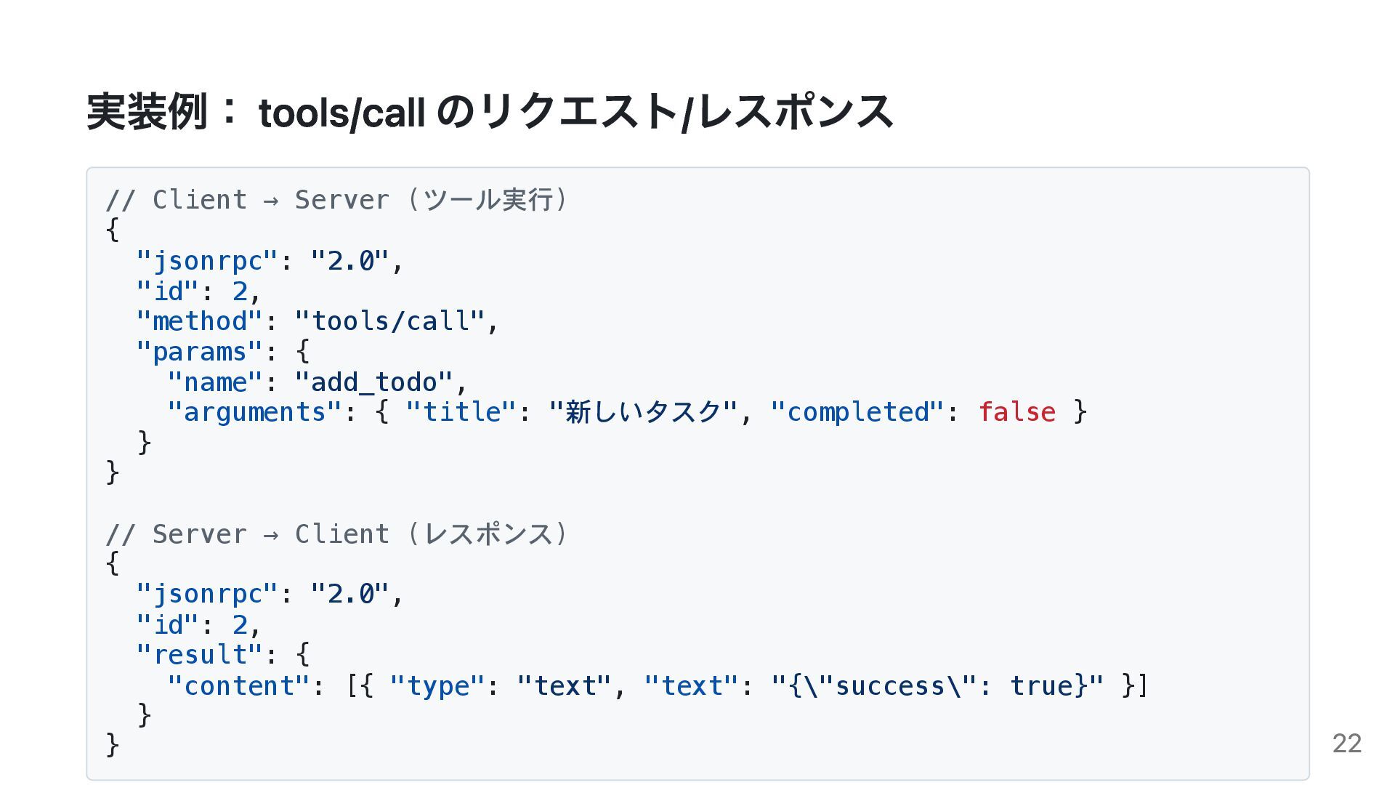
Task: Click the "tools/call" string value
Action: (x=389, y=321)
